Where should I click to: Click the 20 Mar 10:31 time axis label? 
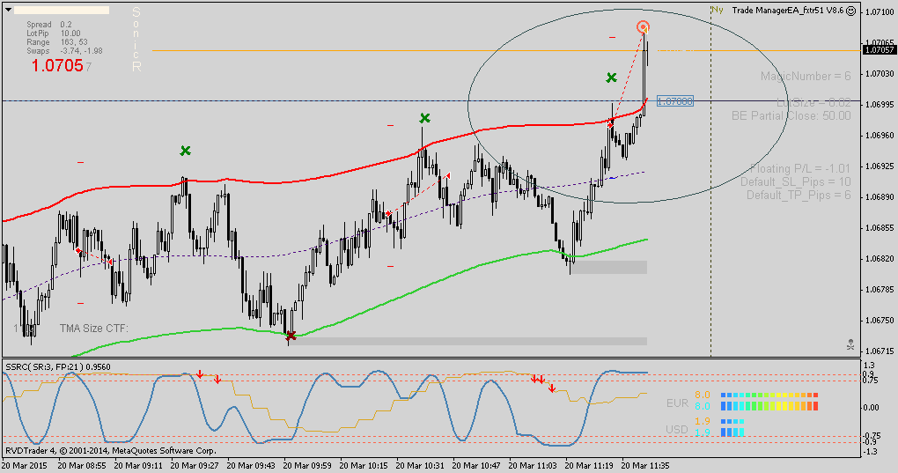pyautogui.click(x=420, y=466)
